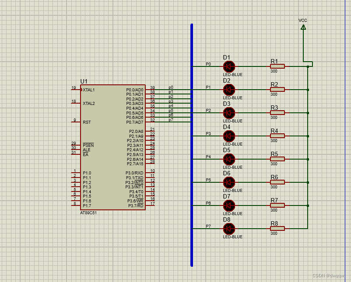Click pin number 39
The height and width of the screenshot is (282, 351).
point(152,88)
